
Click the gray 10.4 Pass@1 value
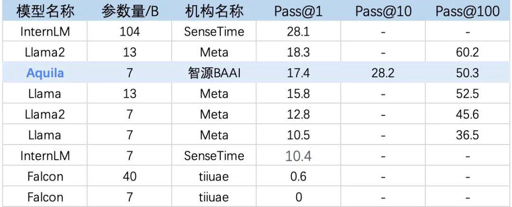pos(298,156)
